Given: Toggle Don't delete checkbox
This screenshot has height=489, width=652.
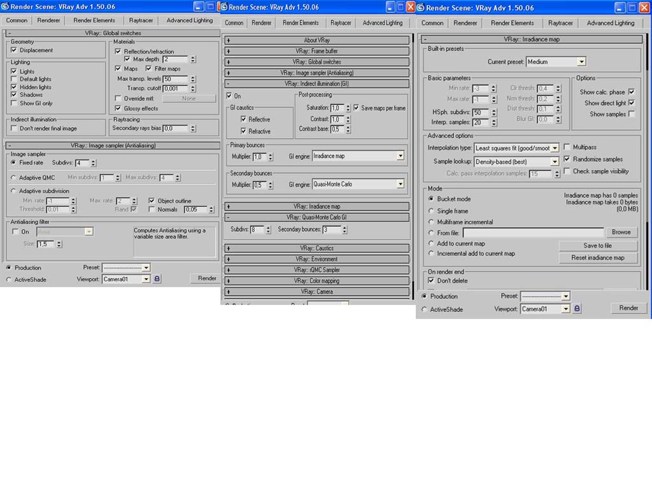Looking at the screenshot, I should (431, 281).
